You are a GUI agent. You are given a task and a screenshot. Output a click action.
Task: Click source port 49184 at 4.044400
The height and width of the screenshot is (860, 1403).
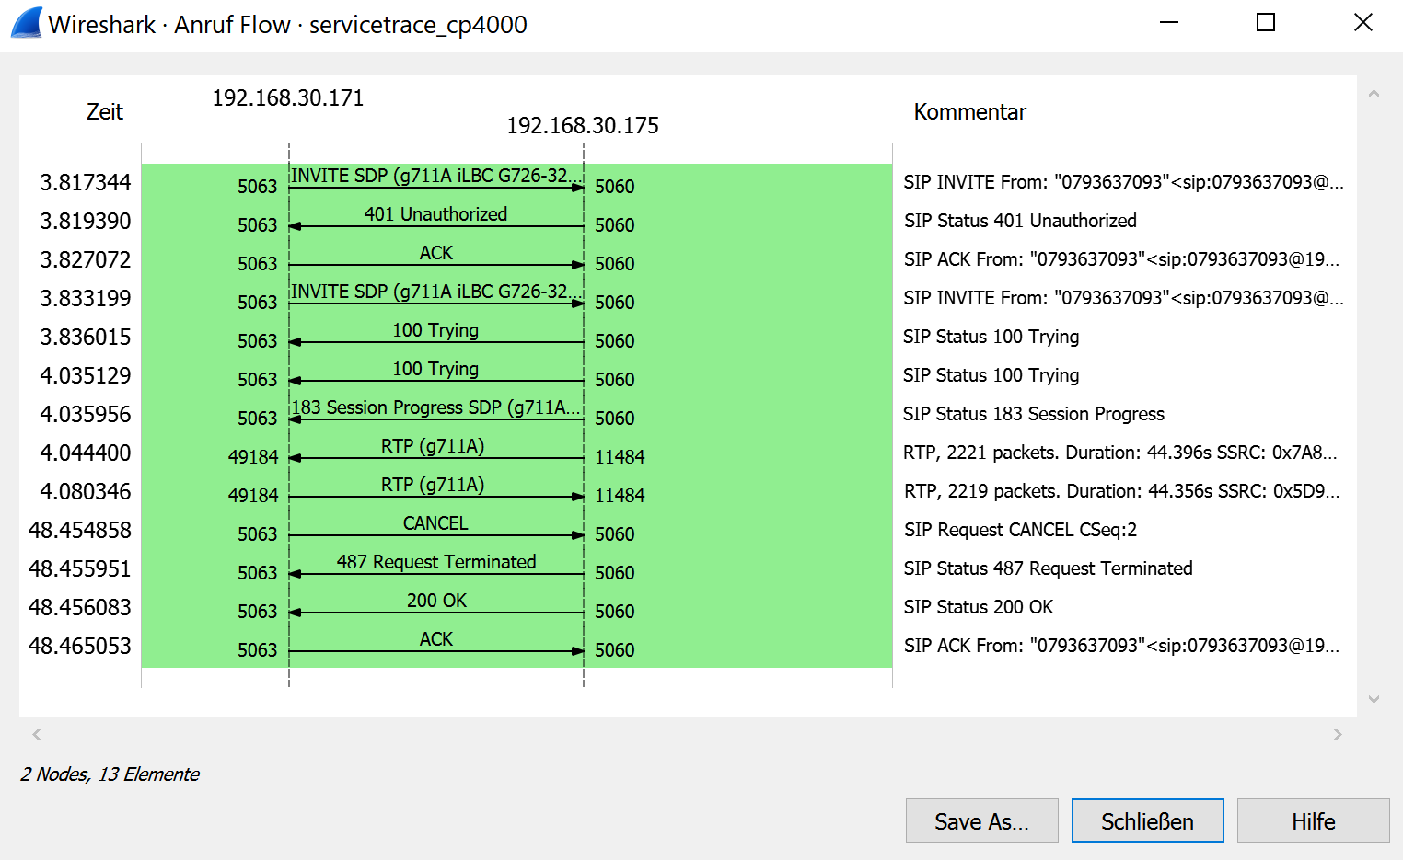(x=253, y=456)
